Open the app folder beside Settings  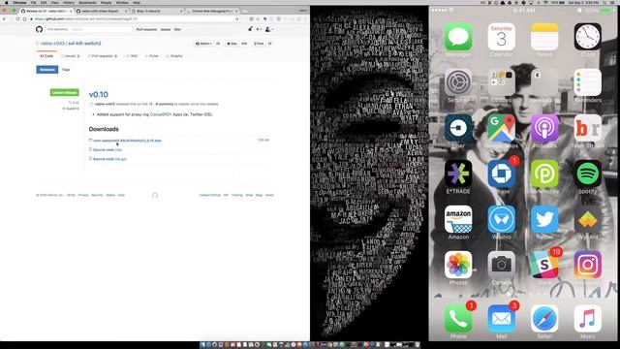pyautogui.click(x=502, y=82)
